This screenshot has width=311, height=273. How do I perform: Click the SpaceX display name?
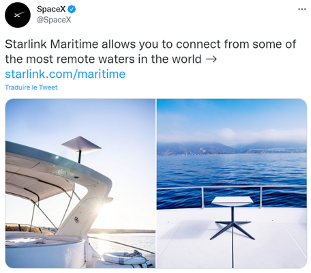(x=51, y=9)
